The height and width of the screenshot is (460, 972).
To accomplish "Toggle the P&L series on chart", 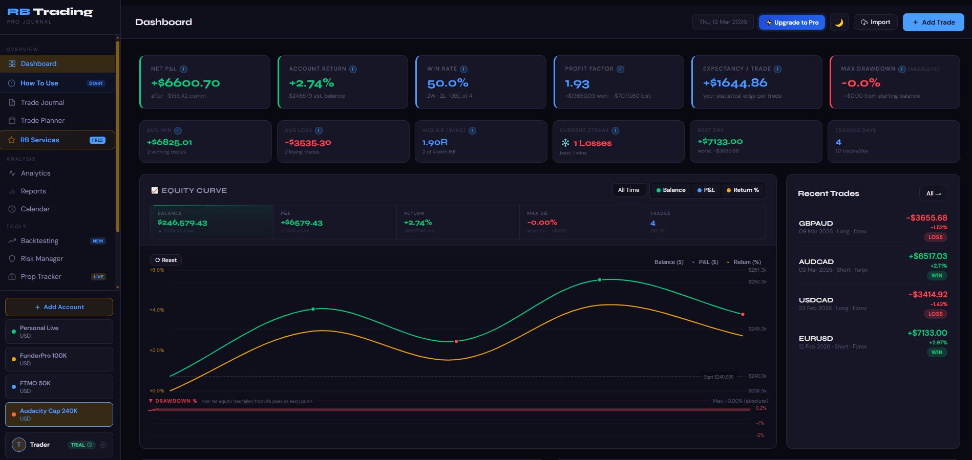I will 706,190.
